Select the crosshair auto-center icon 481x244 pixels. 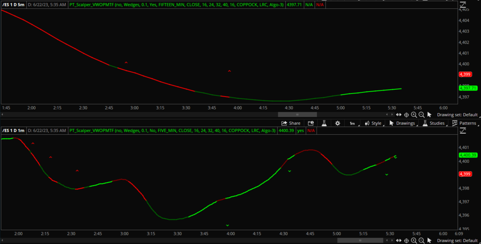click(x=406, y=115)
